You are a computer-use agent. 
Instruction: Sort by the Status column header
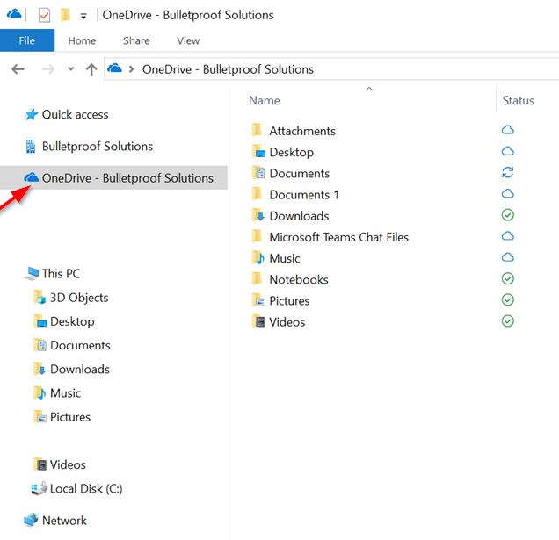[518, 100]
